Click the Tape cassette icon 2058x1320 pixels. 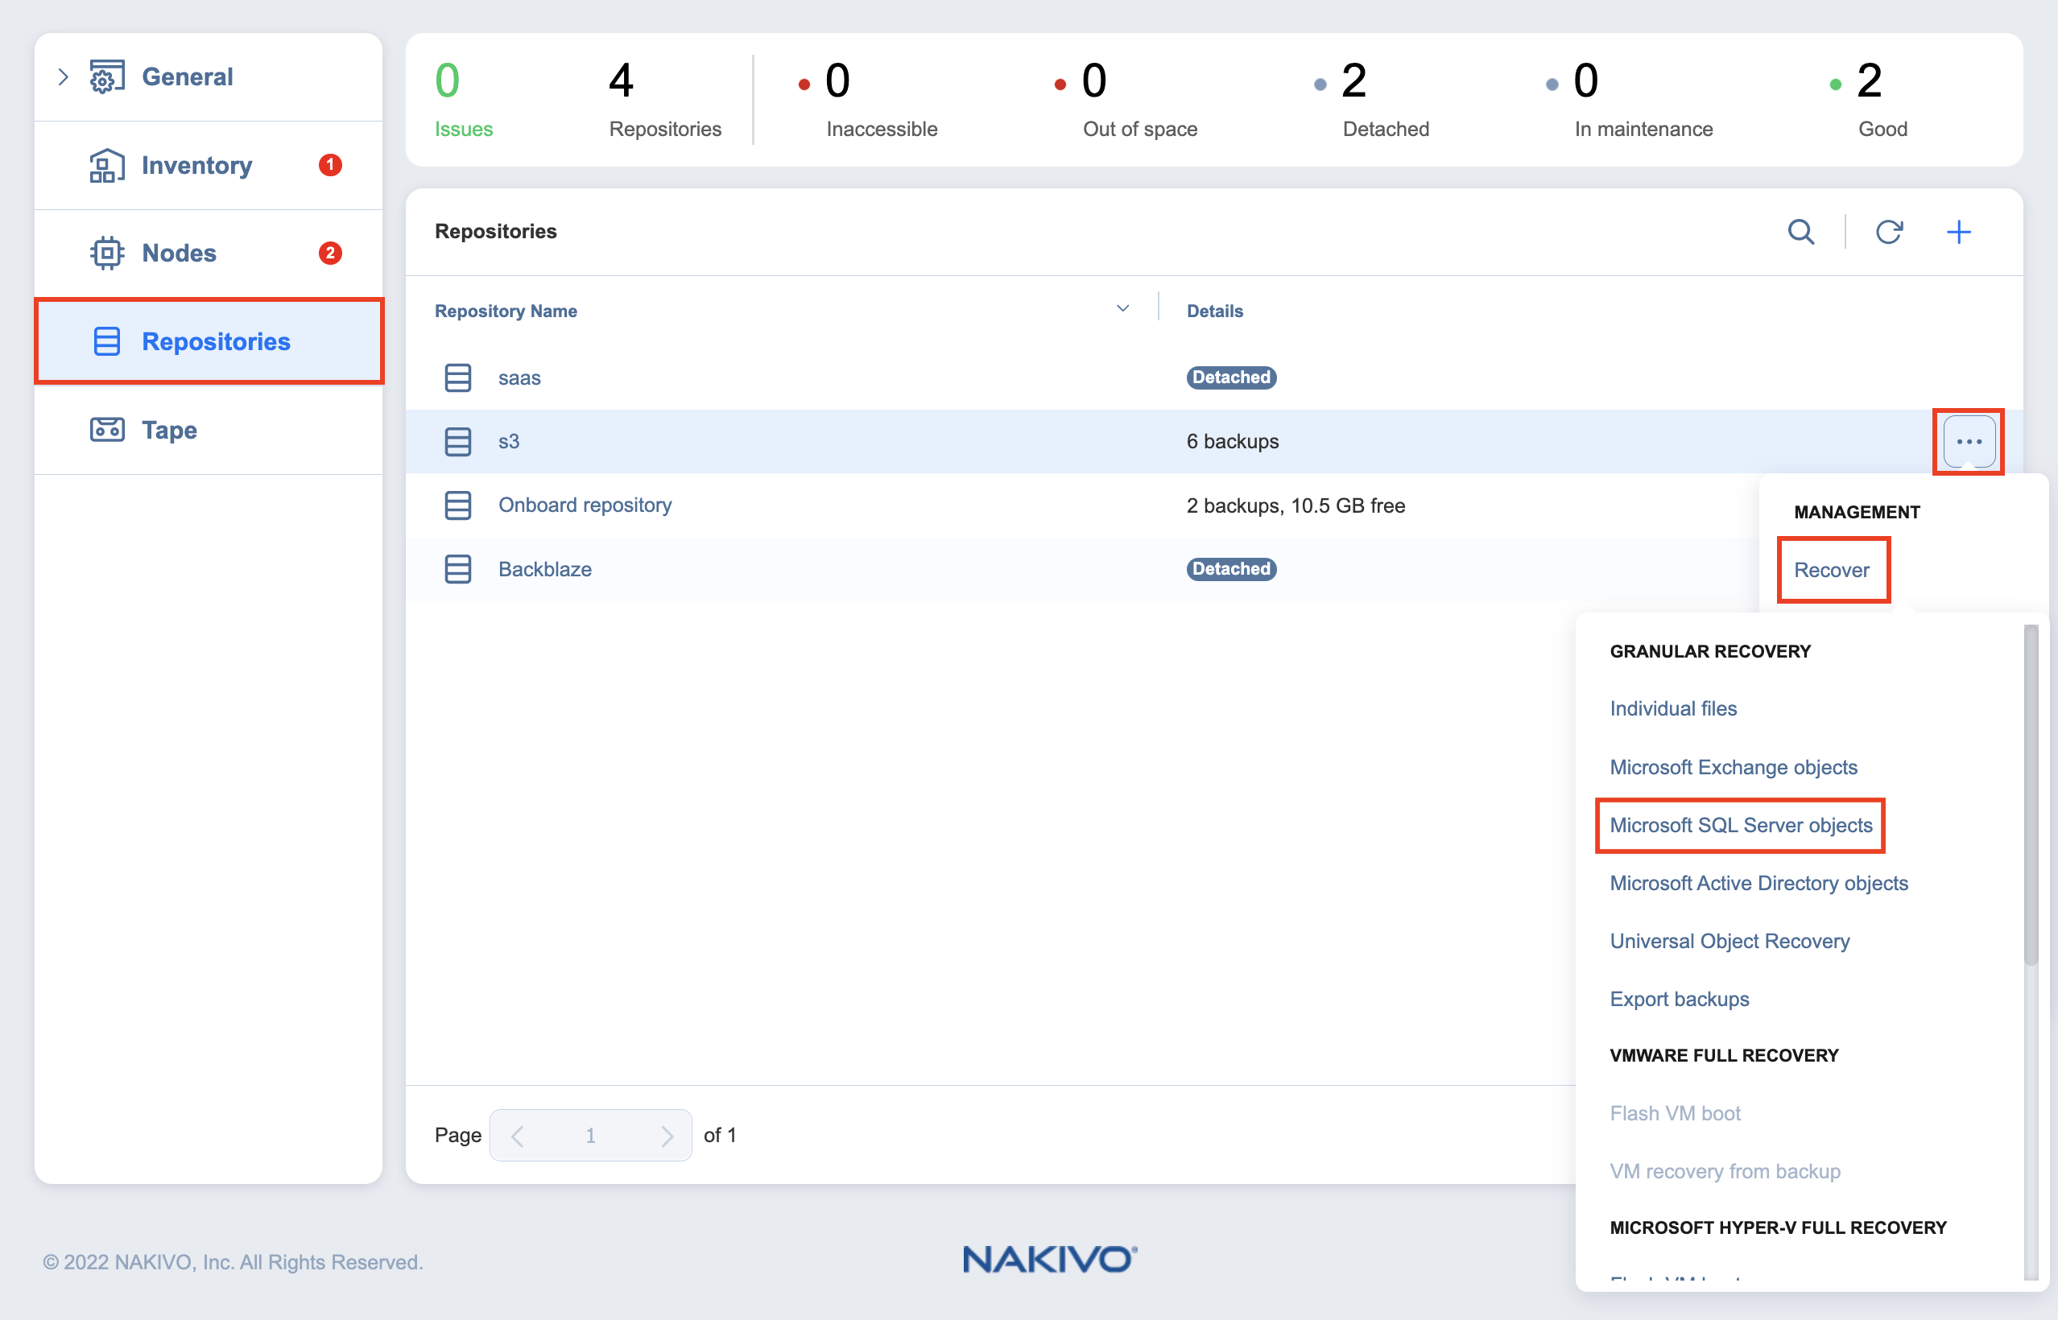pyautogui.click(x=107, y=430)
